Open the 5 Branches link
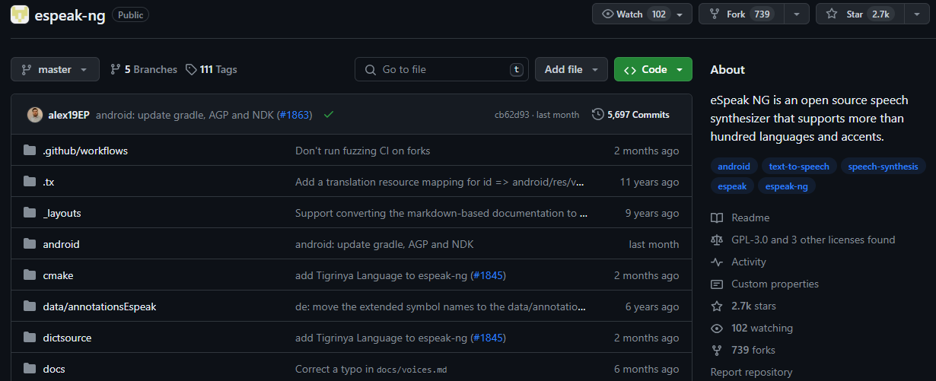 [x=144, y=69]
